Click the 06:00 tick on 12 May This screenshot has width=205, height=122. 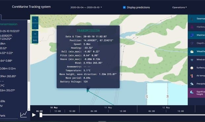151,111
